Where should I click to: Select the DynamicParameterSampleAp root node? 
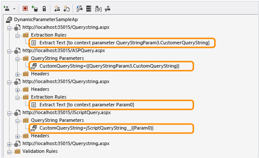tap(46, 19)
